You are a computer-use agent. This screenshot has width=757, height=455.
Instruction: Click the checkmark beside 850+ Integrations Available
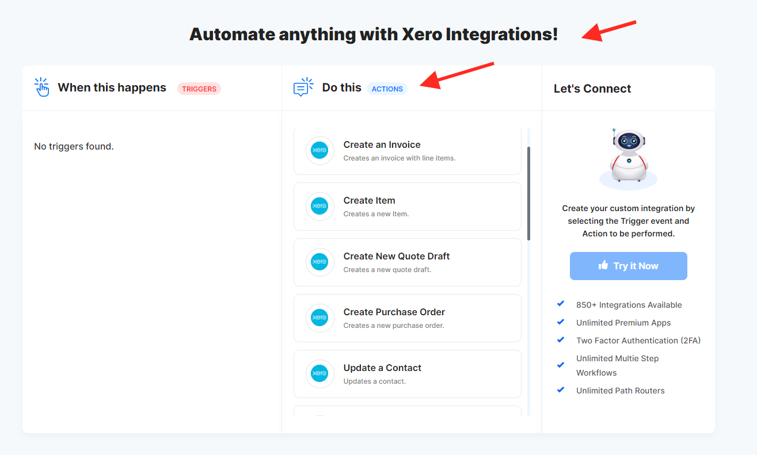tap(561, 304)
